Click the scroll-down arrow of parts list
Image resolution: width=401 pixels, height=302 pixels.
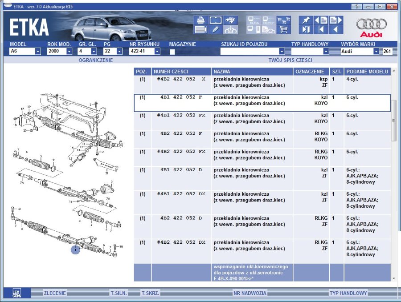[x=393, y=278]
